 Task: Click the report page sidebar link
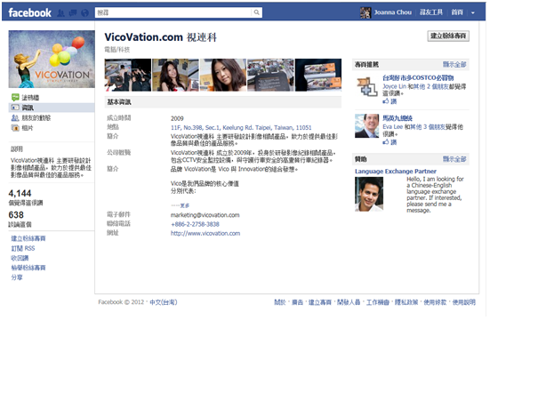28,268
